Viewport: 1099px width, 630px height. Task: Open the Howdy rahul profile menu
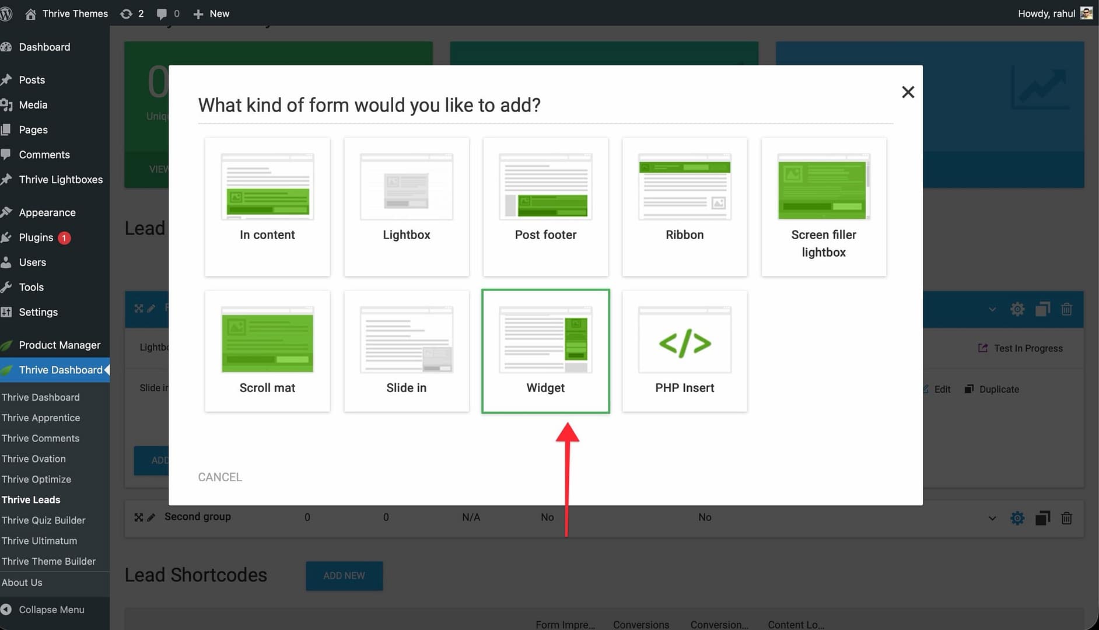[x=1055, y=13]
